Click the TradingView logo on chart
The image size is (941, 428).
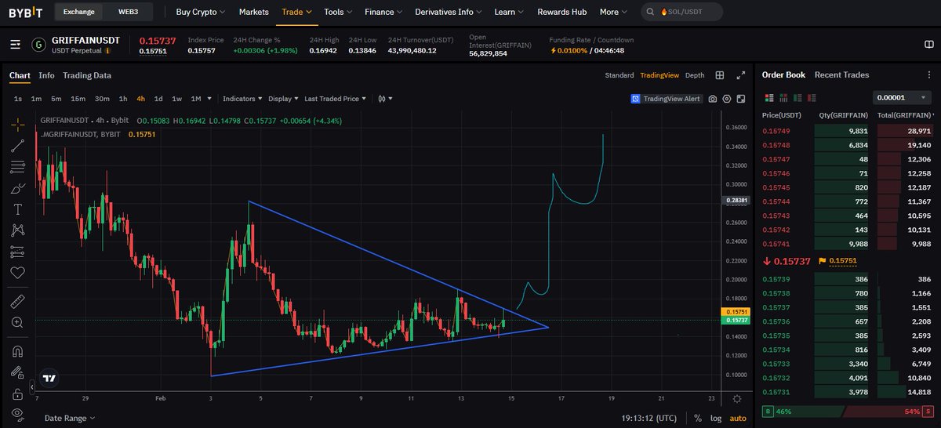[x=49, y=378]
